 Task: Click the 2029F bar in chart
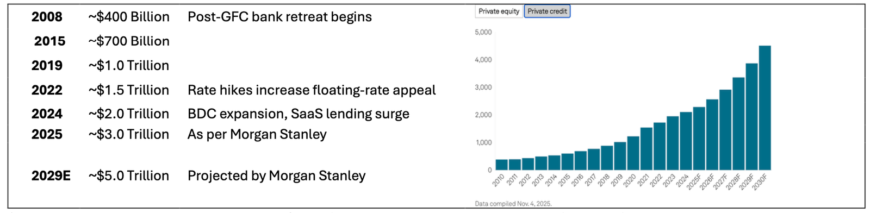click(751, 117)
